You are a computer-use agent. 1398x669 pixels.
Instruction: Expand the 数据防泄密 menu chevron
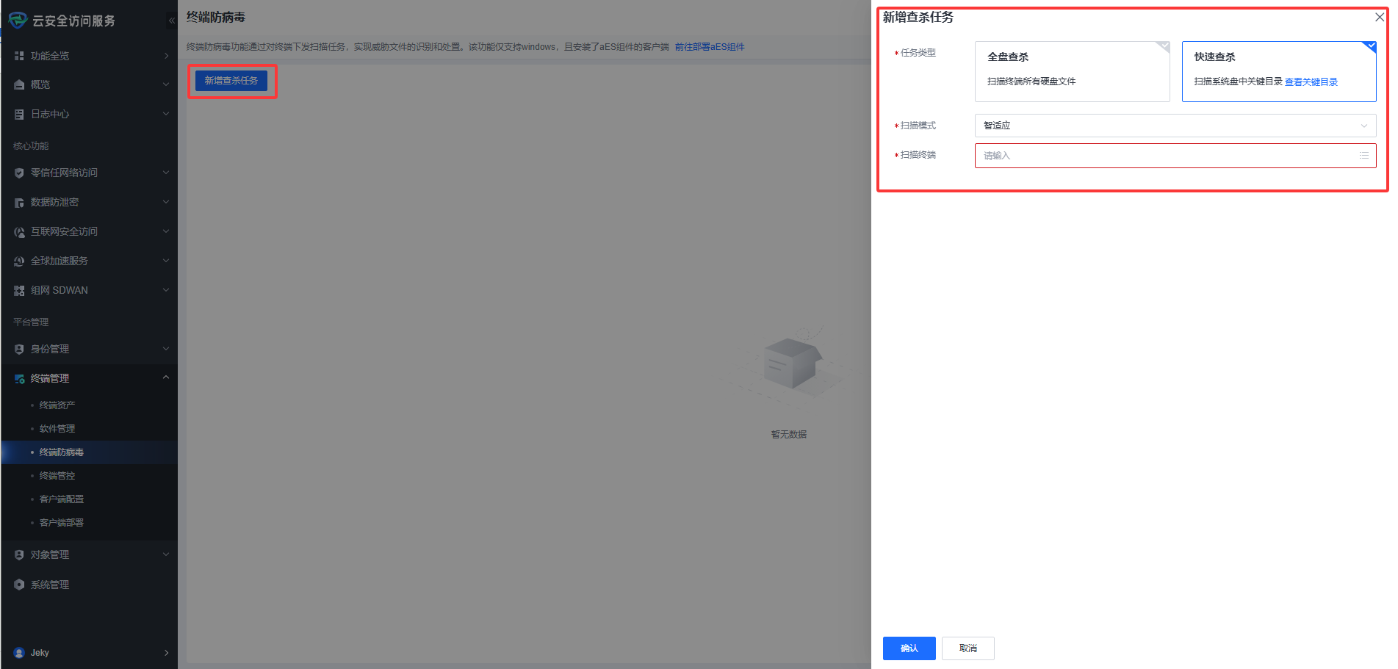click(x=166, y=202)
